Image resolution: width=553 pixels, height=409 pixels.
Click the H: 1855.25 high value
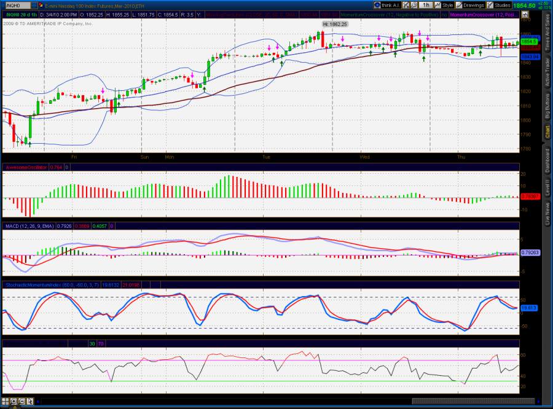coord(118,15)
